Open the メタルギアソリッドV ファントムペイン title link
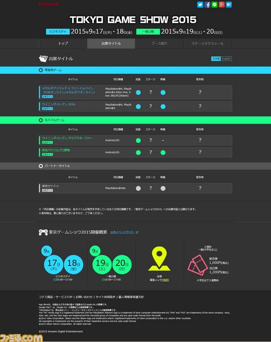Image resolution: width=271 pixels, height=342 pixels. tap(68, 90)
